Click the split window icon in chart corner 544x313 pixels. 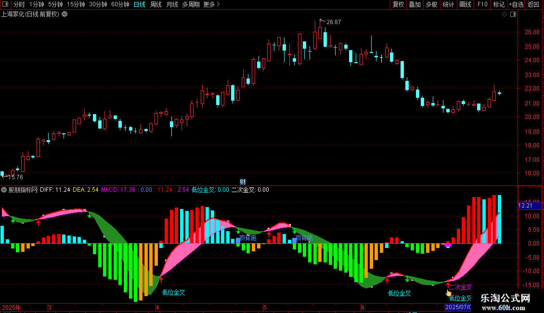tap(513, 14)
